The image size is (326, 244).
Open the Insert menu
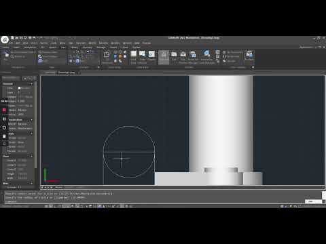point(34,43)
